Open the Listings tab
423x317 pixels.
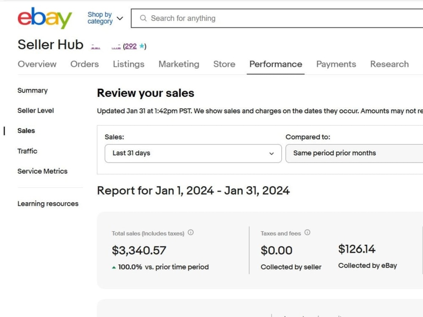pyautogui.click(x=129, y=64)
